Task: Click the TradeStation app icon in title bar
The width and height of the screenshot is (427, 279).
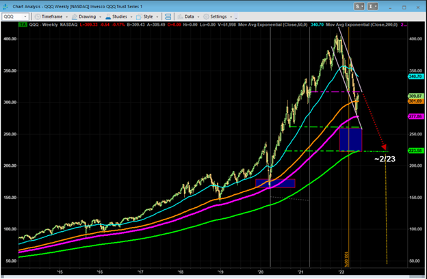Action: [x=7, y=6]
